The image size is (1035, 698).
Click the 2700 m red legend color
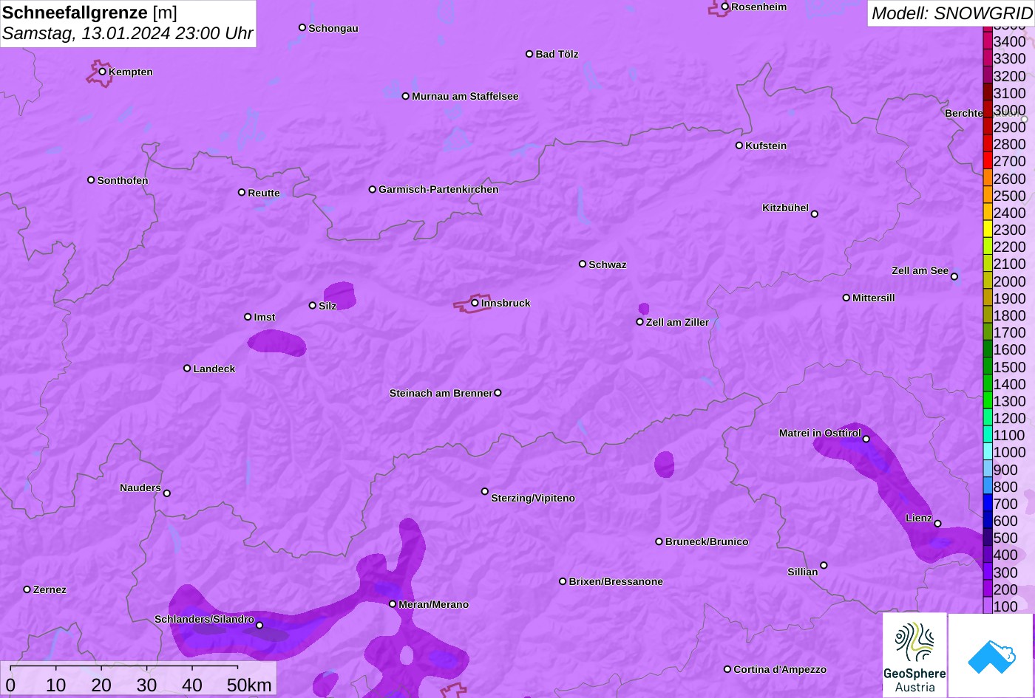[988, 161]
